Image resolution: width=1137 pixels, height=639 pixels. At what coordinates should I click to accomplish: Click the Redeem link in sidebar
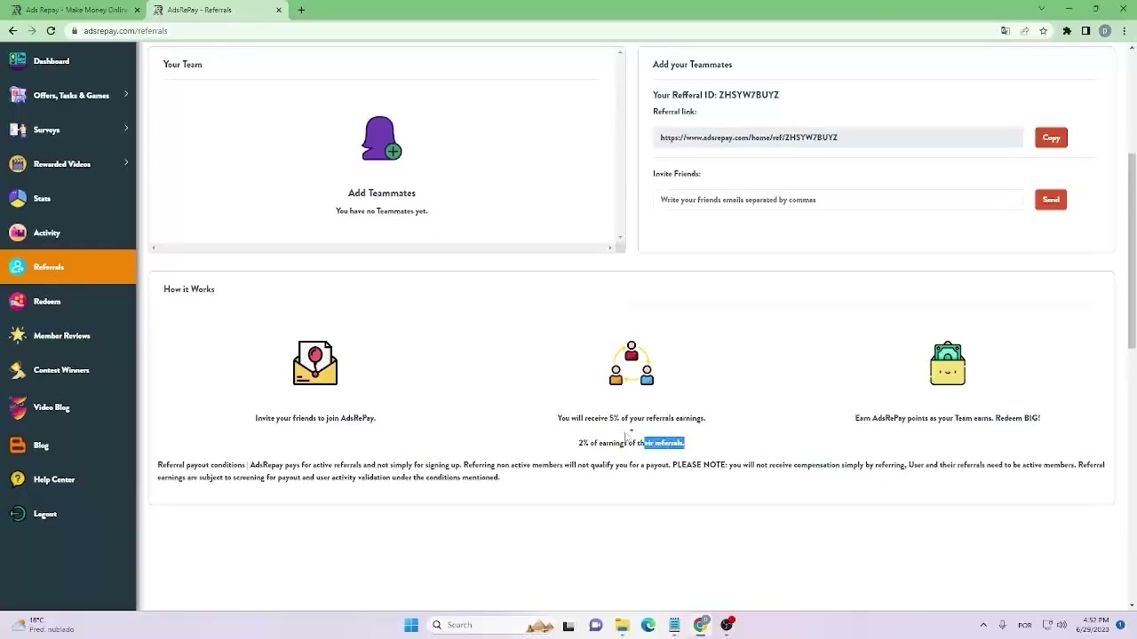pyautogui.click(x=47, y=302)
